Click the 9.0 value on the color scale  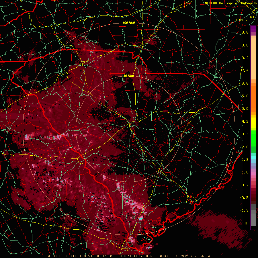245,45
